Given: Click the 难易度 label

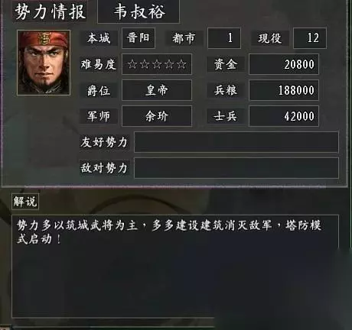Looking at the screenshot, I should (x=99, y=64).
